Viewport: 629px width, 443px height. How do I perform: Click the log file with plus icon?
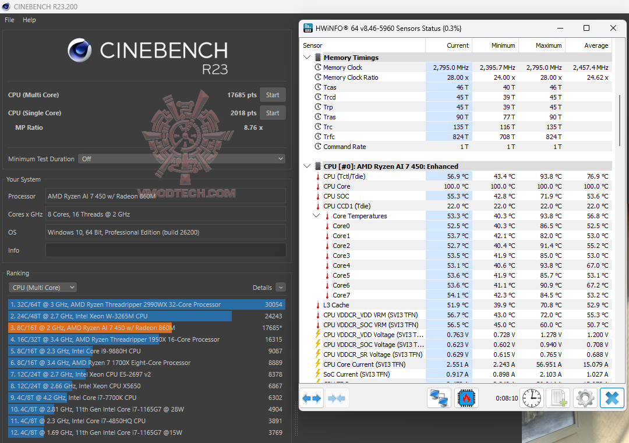(559, 398)
